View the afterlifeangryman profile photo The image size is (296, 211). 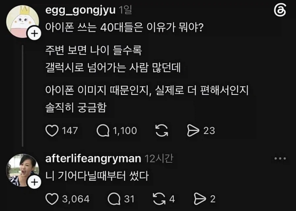(23, 170)
